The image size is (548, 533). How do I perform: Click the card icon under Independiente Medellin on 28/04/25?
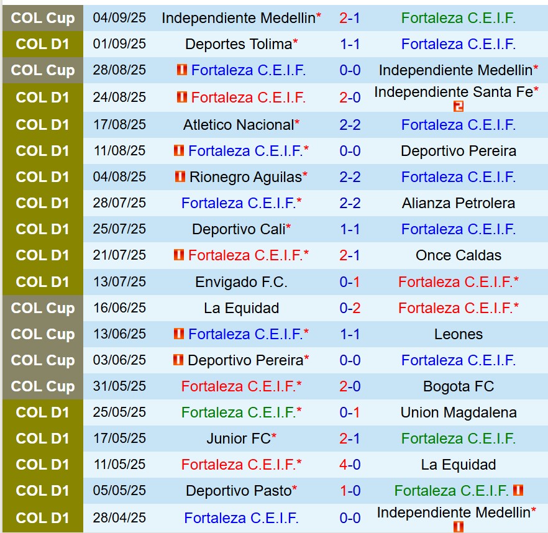(459, 526)
